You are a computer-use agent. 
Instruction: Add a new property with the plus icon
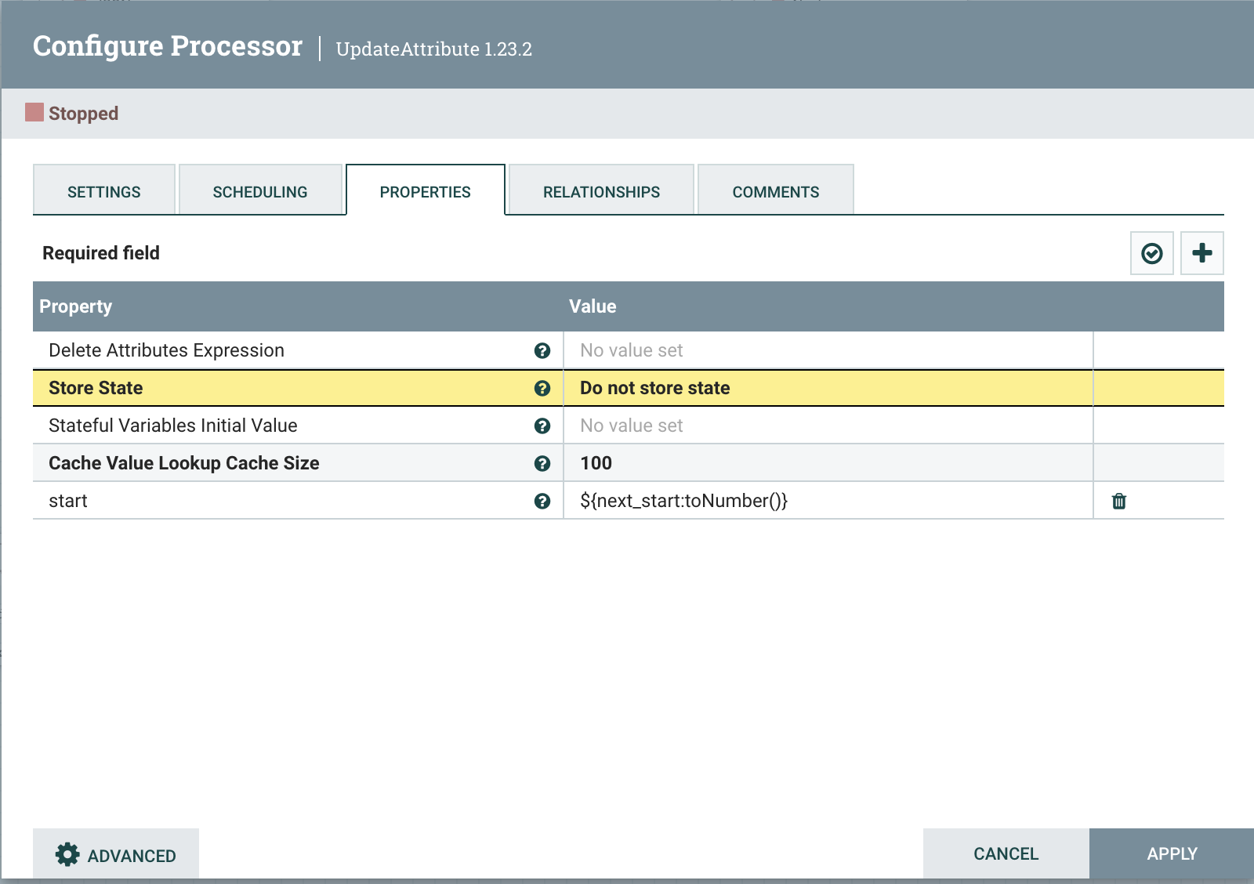click(x=1201, y=252)
